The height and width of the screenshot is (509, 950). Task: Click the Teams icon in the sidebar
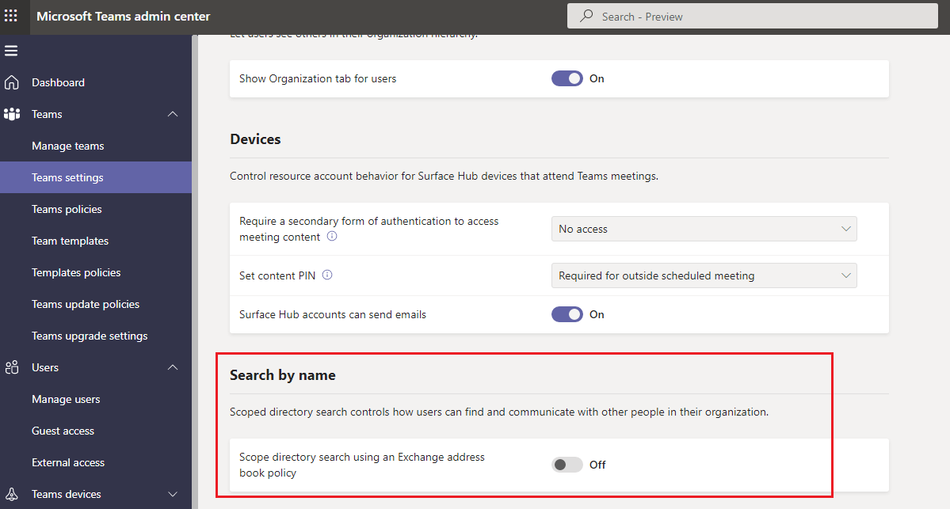click(x=13, y=114)
